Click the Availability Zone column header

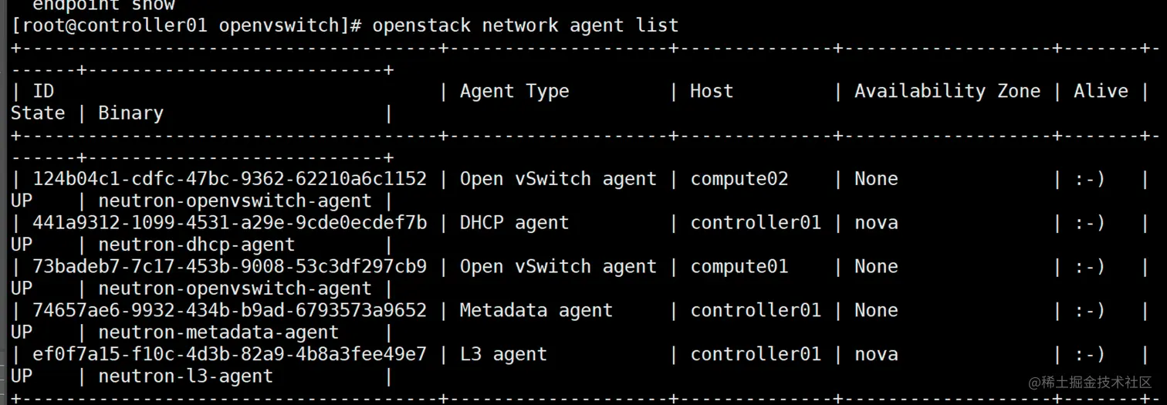pos(947,91)
